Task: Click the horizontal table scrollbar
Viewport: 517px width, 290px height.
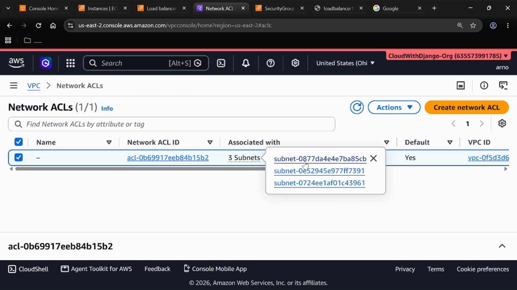Action: 140,169
